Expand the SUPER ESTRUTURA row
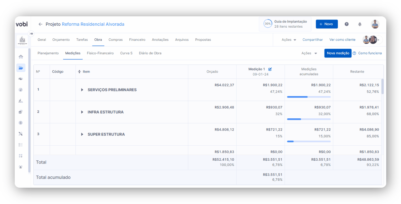Screen dimensions: 401x204 click(x=82, y=134)
